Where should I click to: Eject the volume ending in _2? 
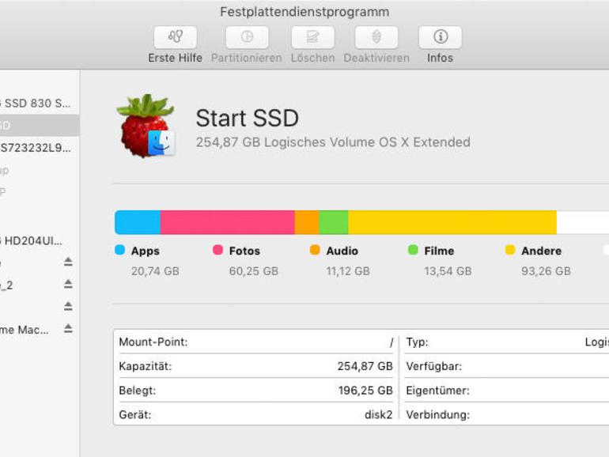pyautogui.click(x=68, y=284)
